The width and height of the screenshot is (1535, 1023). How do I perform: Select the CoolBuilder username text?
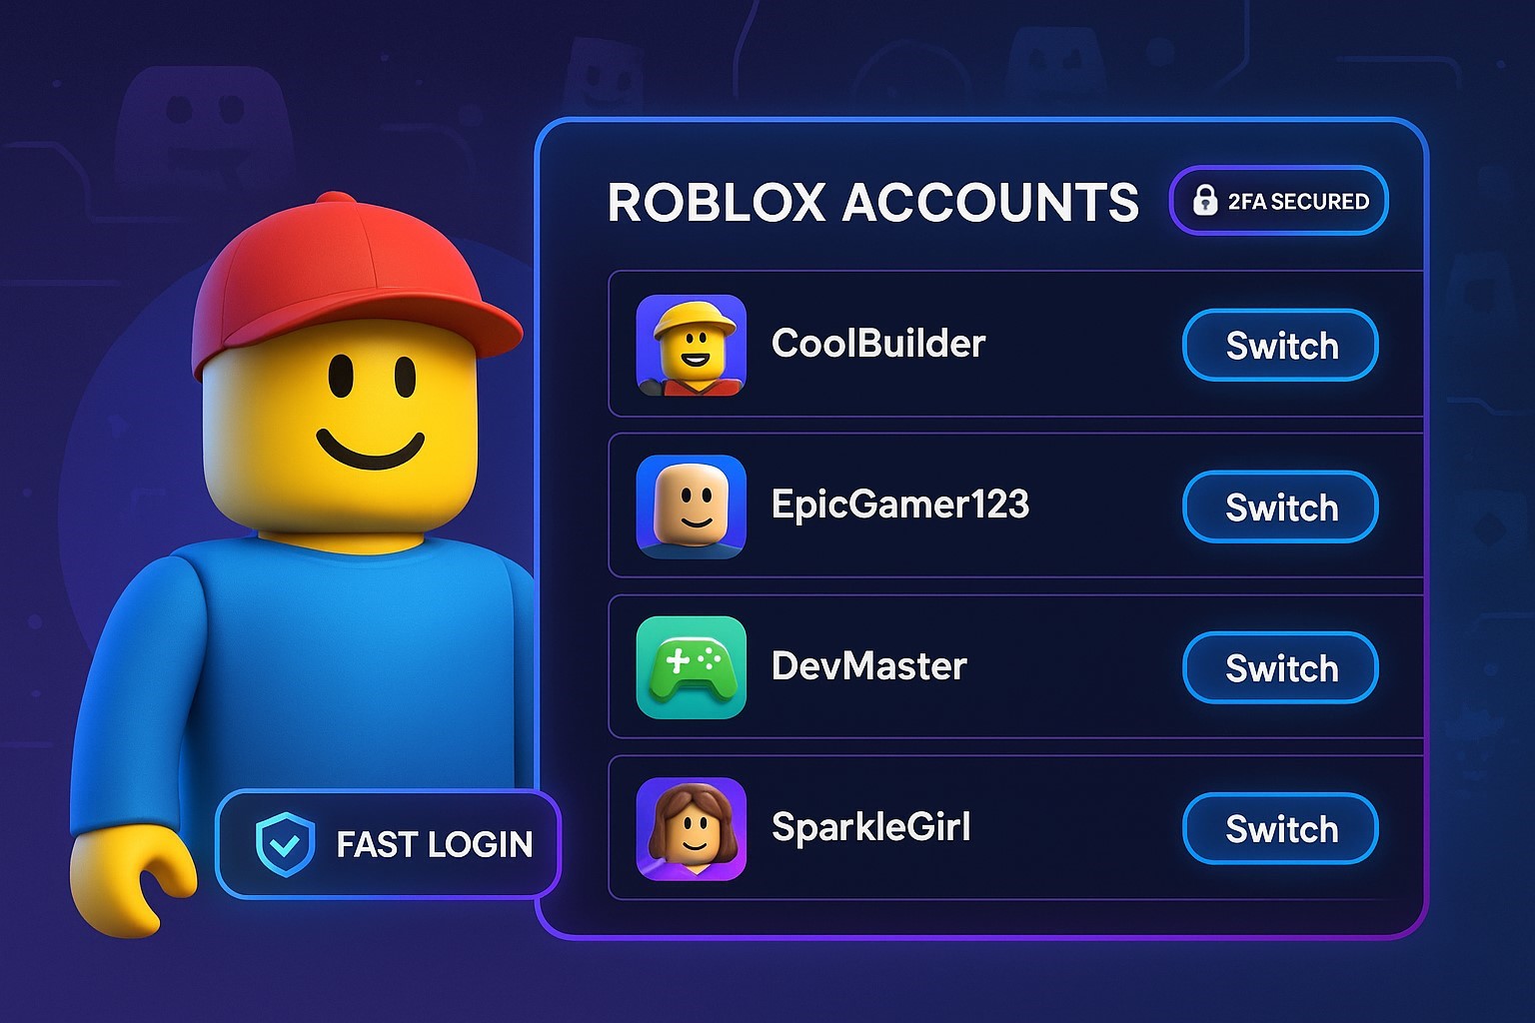coord(878,344)
